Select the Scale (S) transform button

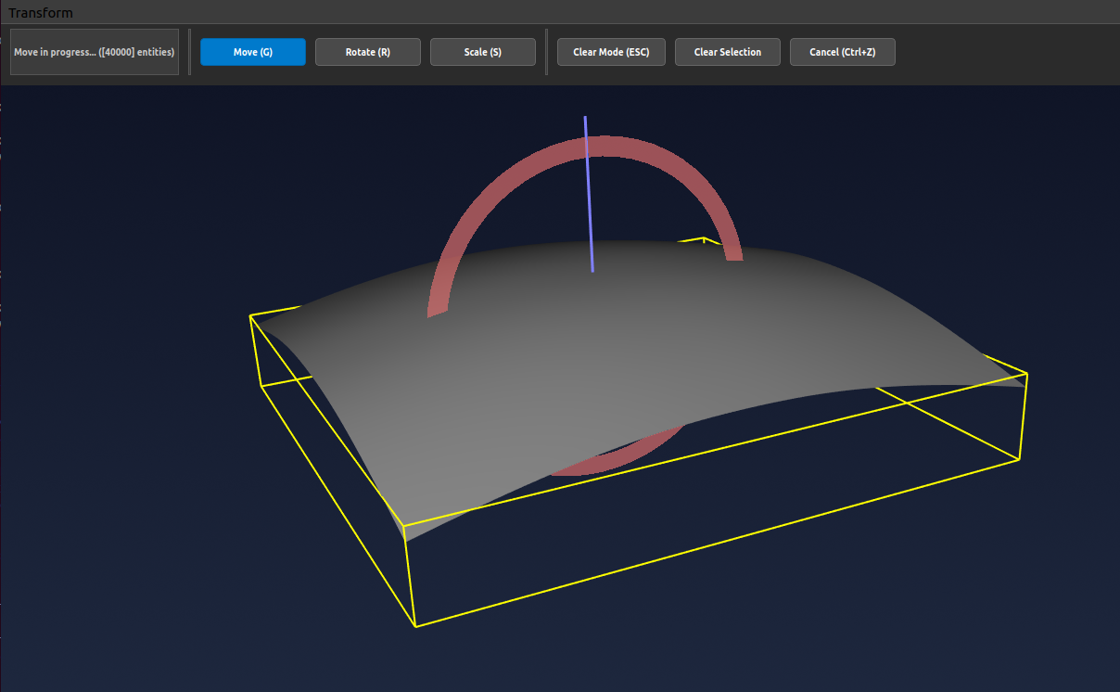point(482,52)
